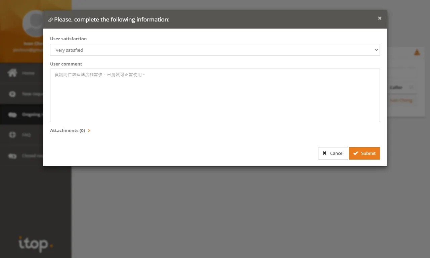Click the Closed requests icon in sidebar
The height and width of the screenshot is (258, 430).
coord(12,156)
